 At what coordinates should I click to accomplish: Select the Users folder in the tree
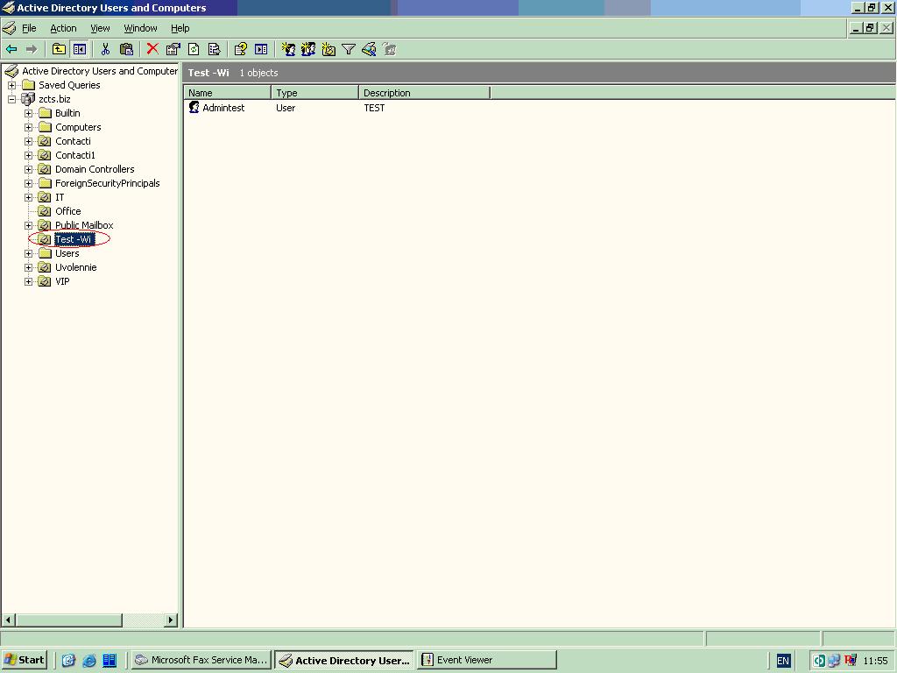(67, 253)
